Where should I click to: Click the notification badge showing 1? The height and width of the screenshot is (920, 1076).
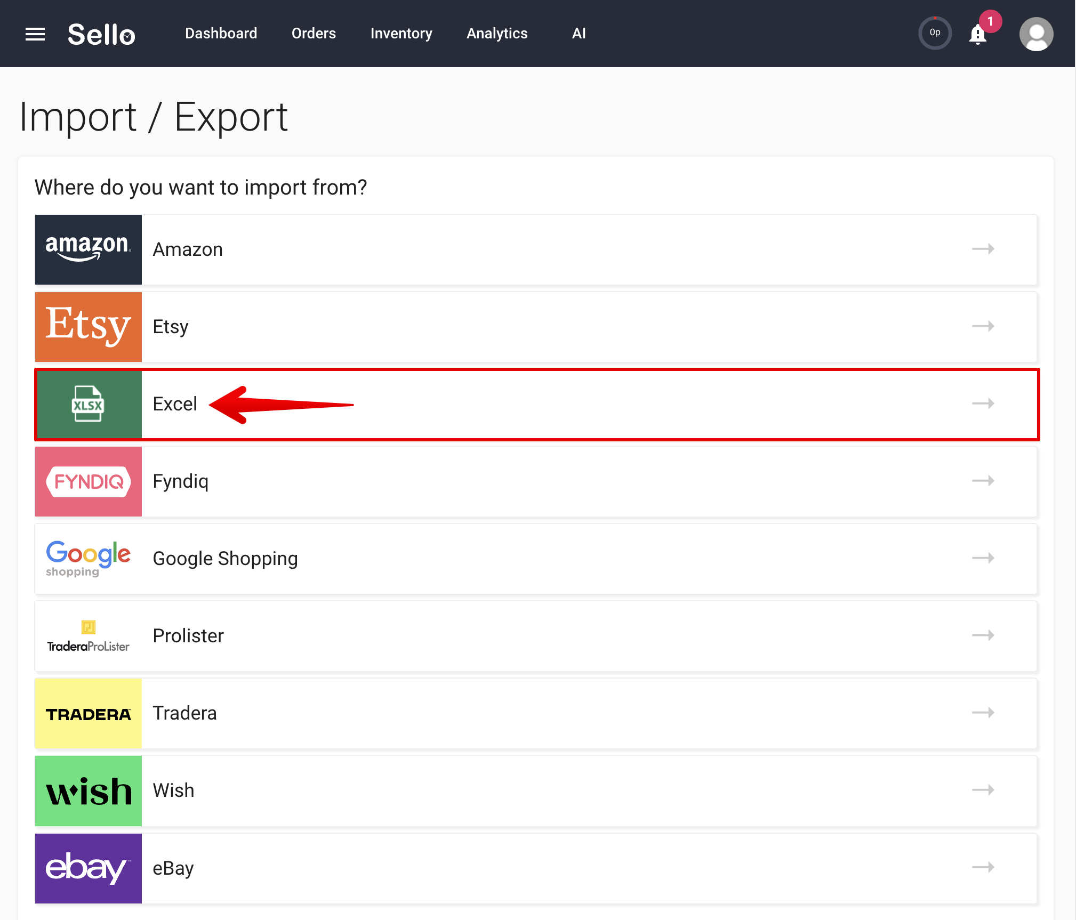(x=990, y=21)
